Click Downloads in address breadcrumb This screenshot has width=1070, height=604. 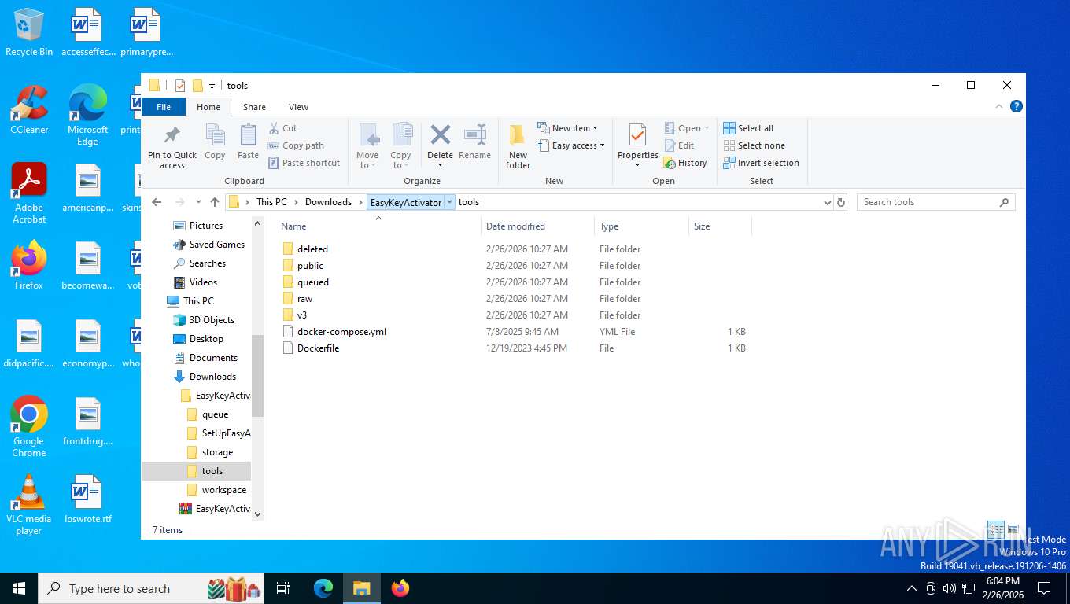tap(328, 202)
